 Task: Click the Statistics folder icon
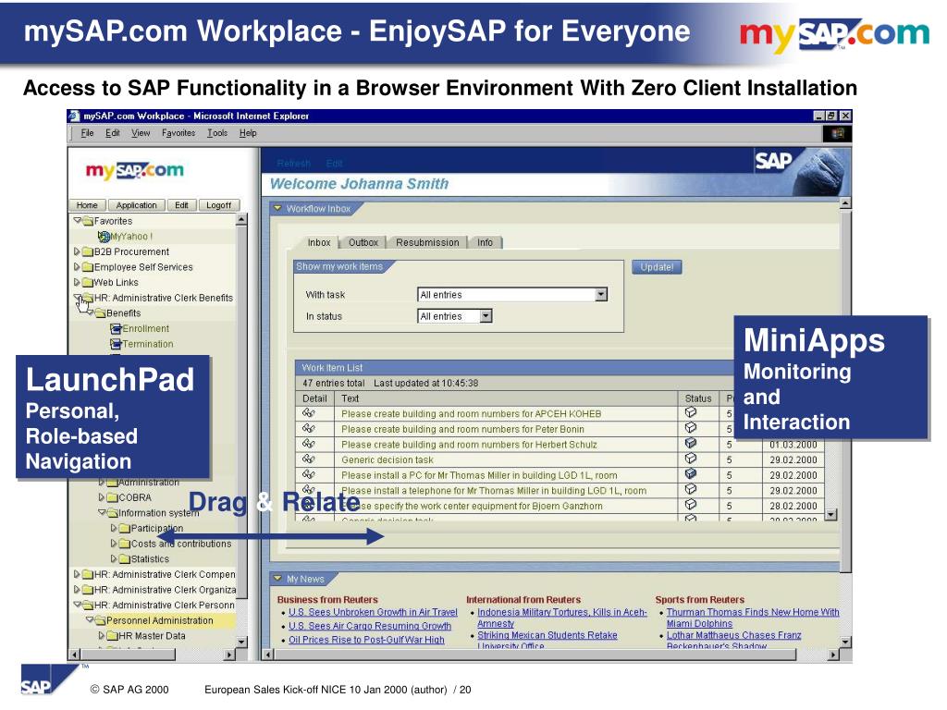click(125, 559)
